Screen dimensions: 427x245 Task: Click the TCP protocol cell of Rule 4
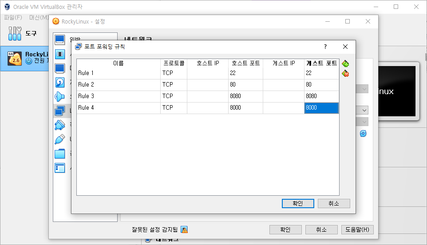(174, 108)
